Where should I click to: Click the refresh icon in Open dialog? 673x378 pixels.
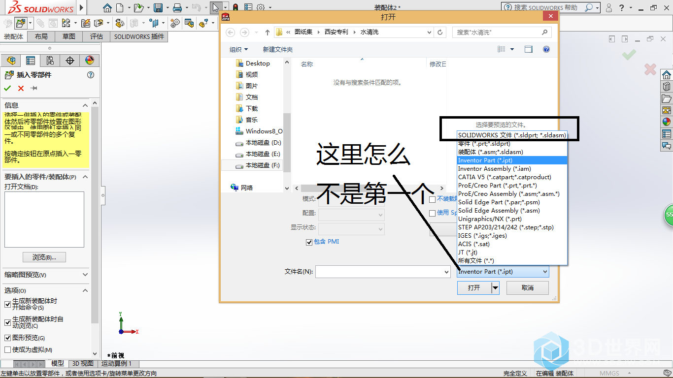click(440, 32)
